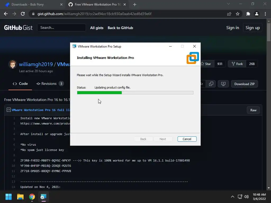The image size is (271, 203).
Task: Close the Downloads - Bob Pony tab
Action: tap(61, 4)
